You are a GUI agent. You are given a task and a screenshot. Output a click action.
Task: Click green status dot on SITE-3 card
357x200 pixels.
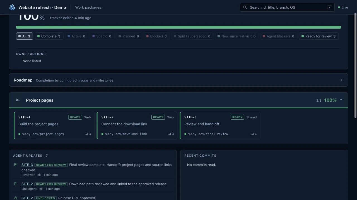coord(185,134)
